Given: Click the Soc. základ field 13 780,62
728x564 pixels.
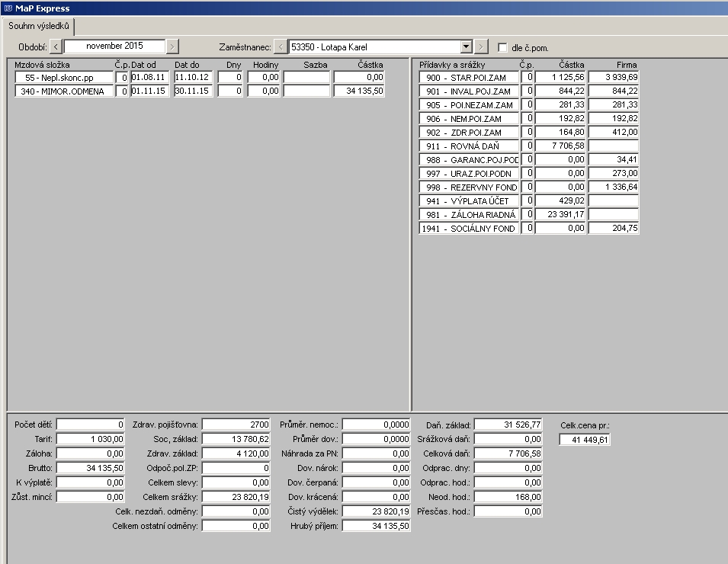Looking at the screenshot, I should click(x=236, y=439).
